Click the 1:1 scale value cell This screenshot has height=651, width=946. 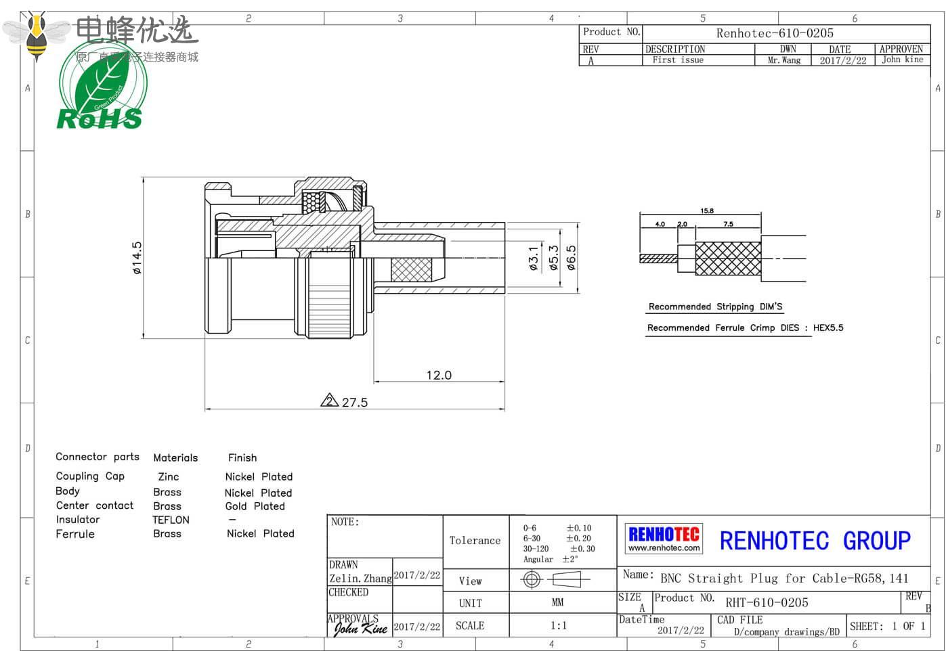[559, 625]
